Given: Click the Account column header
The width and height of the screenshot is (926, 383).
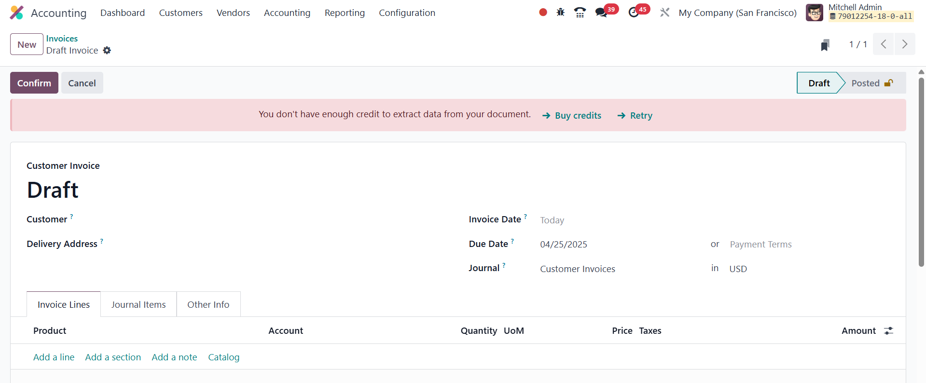Looking at the screenshot, I should pyautogui.click(x=286, y=331).
